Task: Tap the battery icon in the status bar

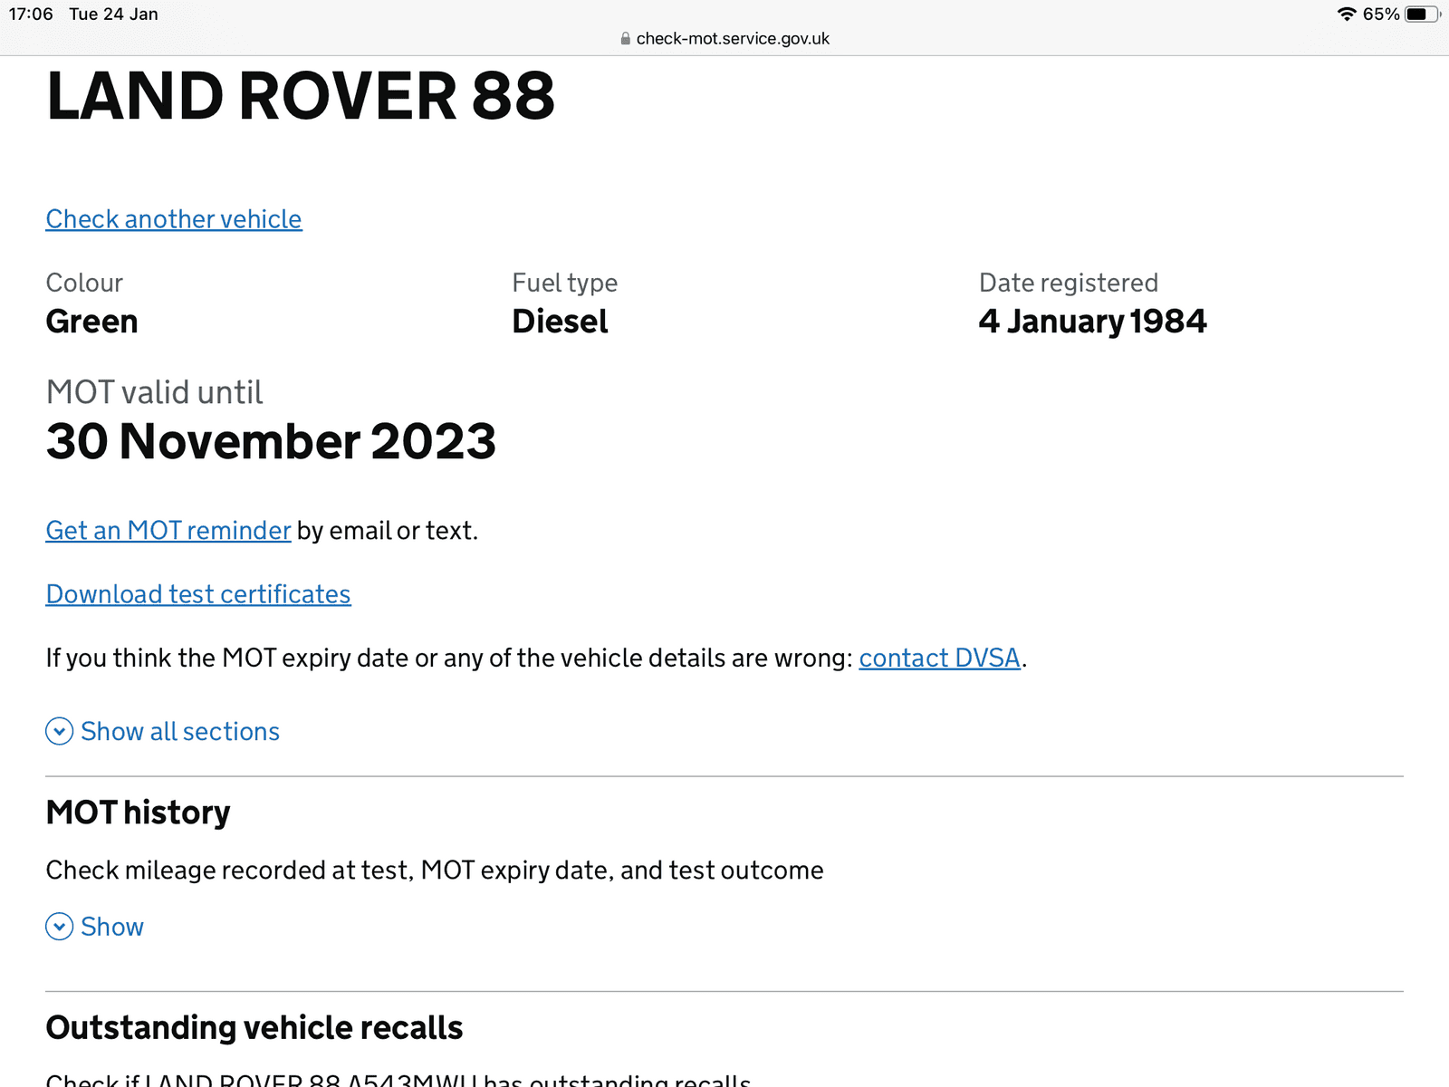Action: (1422, 14)
